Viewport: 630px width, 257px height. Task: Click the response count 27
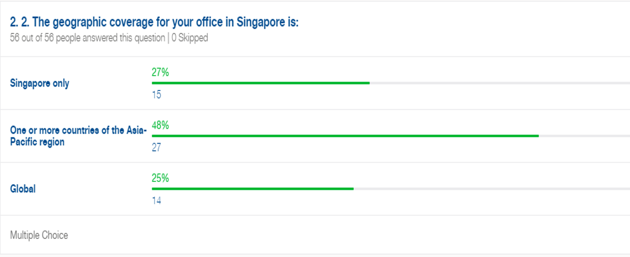[x=156, y=148]
